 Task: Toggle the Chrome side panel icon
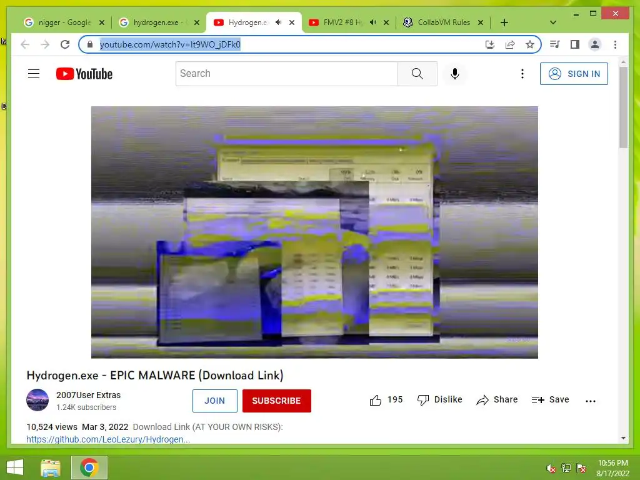click(x=575, y=44)
